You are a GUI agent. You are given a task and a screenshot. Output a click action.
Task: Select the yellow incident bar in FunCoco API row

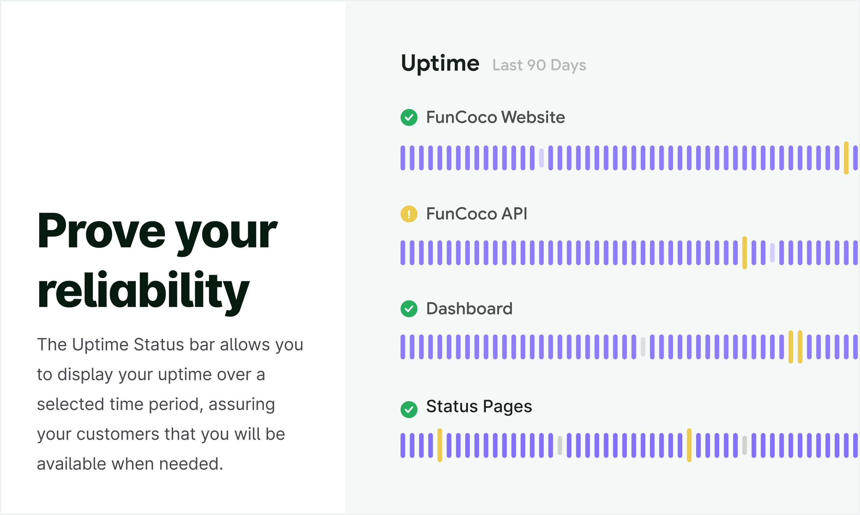(745, 253)
